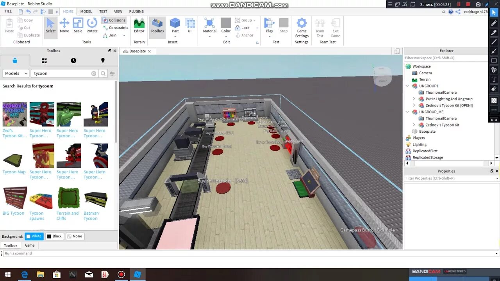Select the Bandicam eraser tool
Image resolution: width=500 pixels, height=281 pixels.
(x=494, y=89)
